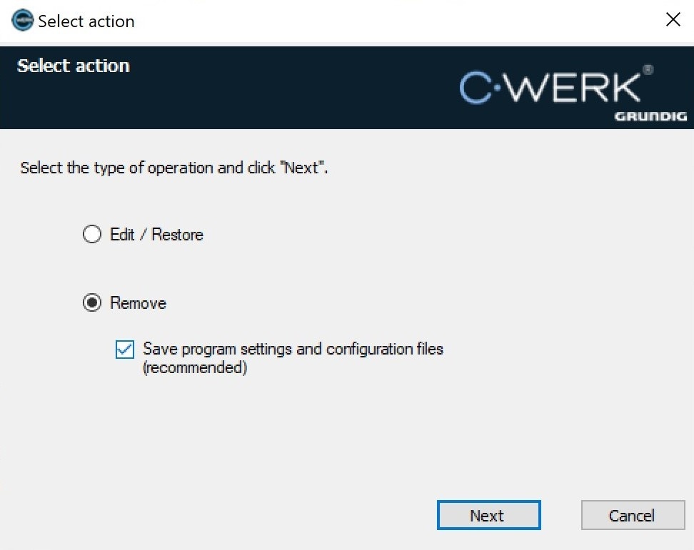Viewport: 694px width, 550px height.
Task: Click the "Edit / Restore" option label
Action: tap(156, 235)
